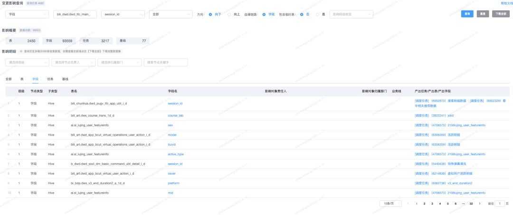Click the previous page arrow
Image resolution: width=513 pixels, height=215 pixels.
pos(408,204)
